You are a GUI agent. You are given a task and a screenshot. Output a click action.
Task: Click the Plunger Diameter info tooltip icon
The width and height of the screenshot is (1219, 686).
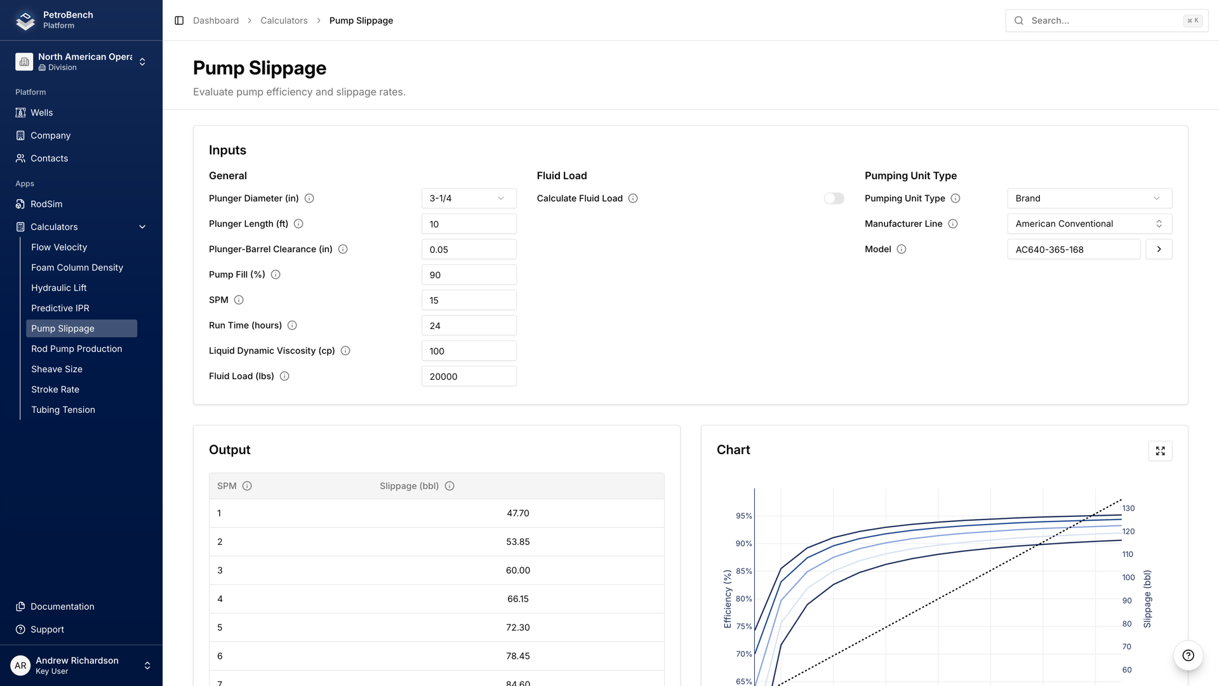coord(309,198)
